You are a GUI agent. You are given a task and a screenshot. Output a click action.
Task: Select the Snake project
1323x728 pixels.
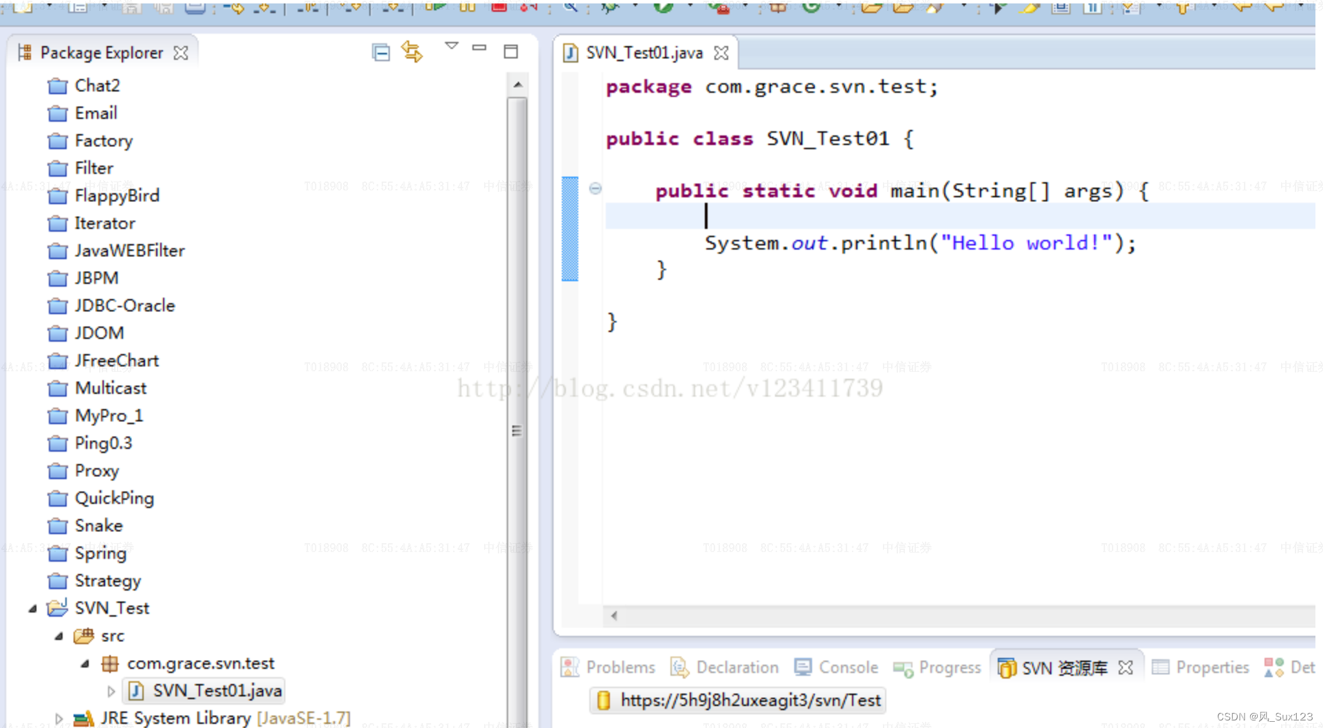98,526
